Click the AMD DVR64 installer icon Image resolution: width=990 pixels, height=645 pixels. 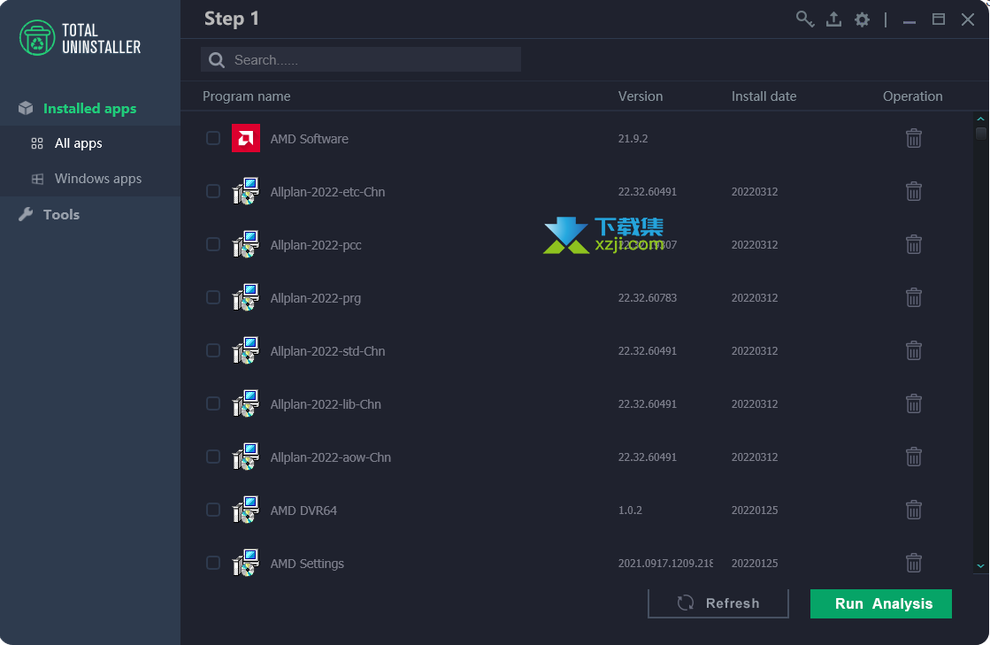point(246,510)
